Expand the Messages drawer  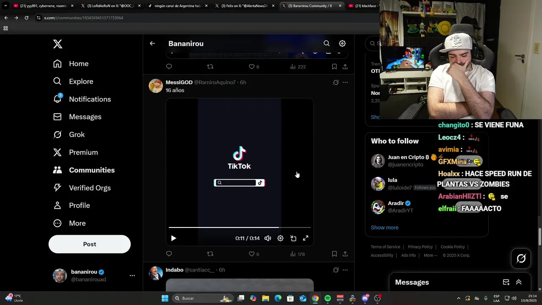coord(519,282)
